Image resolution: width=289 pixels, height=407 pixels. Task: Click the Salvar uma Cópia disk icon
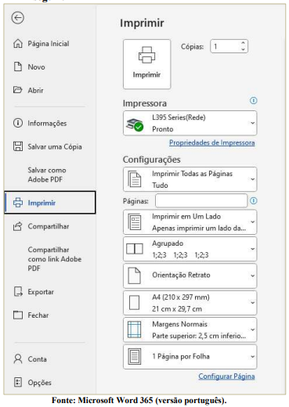point(18,146)
